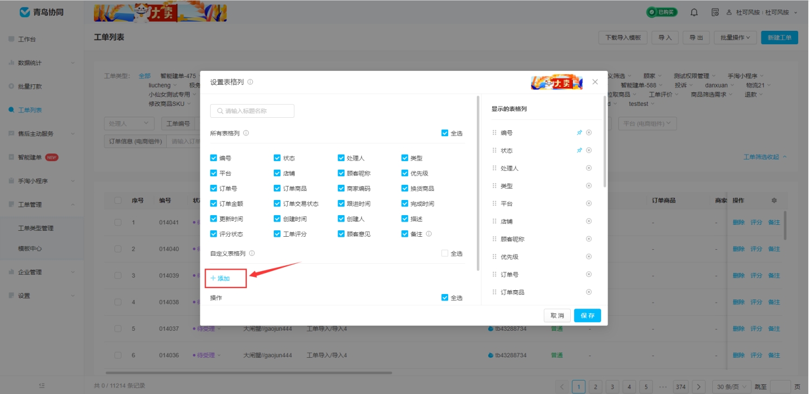Click the 已购买 badge in header
The height and width of the screenshot is (394, 810).
(662, 12)
